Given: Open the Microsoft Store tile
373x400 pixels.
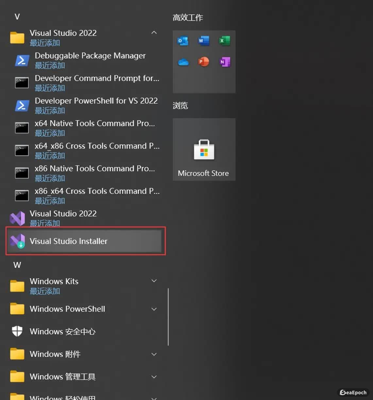Looking at the screenshot, I should tap(204, 150).
